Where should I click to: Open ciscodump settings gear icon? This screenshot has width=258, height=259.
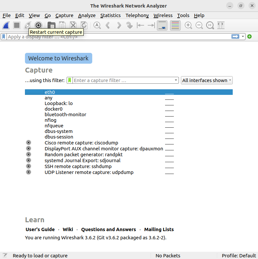click(x=29, y=142)
